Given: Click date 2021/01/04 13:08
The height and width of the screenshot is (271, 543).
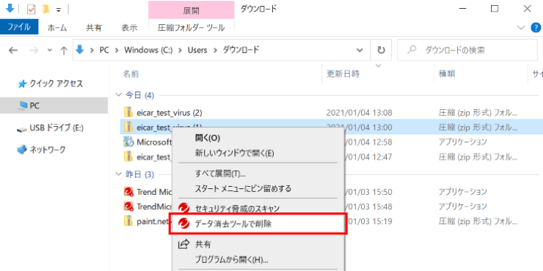Looking at the screenshot, I should click(x=359, y=113).
